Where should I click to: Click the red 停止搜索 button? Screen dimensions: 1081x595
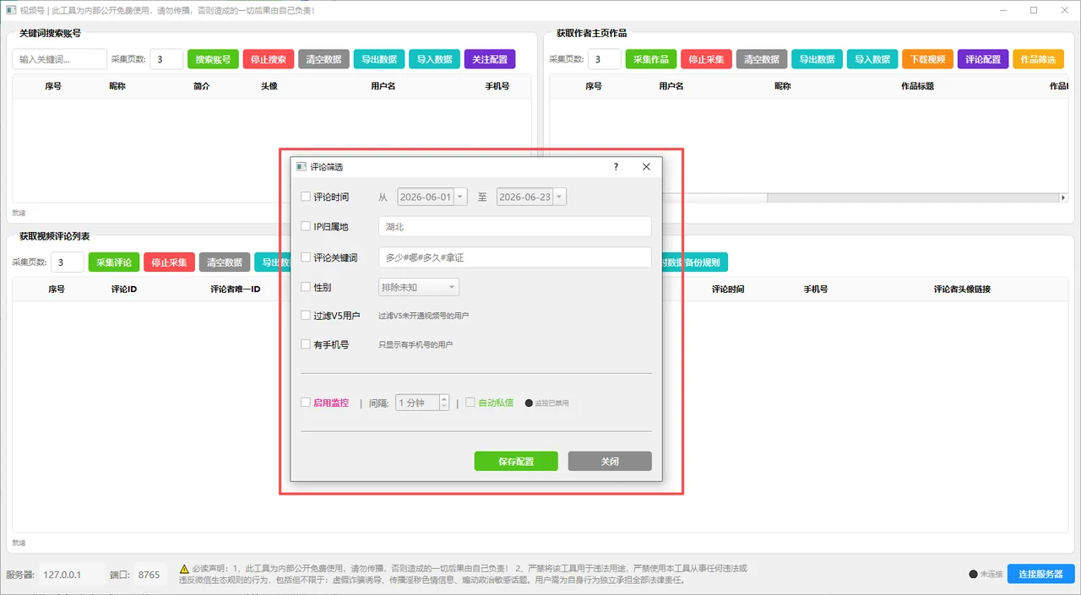(269, 59)
